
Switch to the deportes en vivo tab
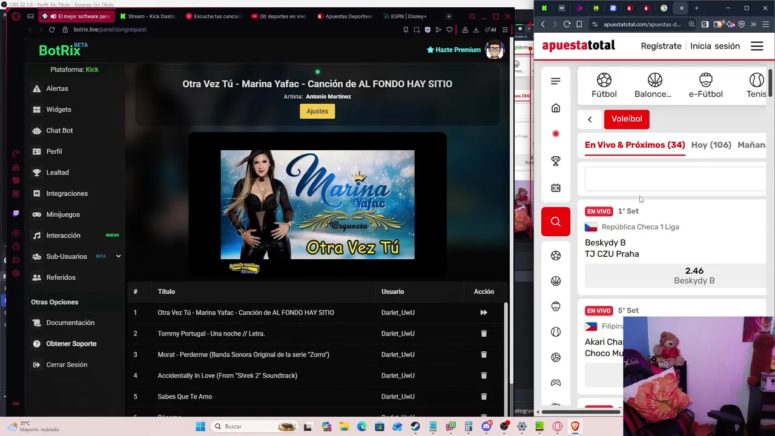coord(279,16)
